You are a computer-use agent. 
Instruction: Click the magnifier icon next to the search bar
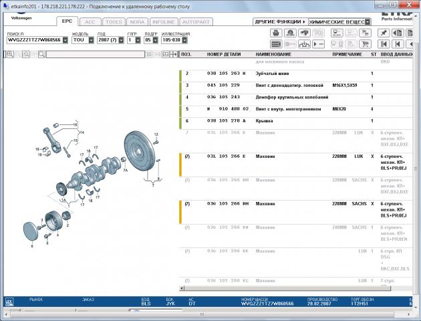41,54
